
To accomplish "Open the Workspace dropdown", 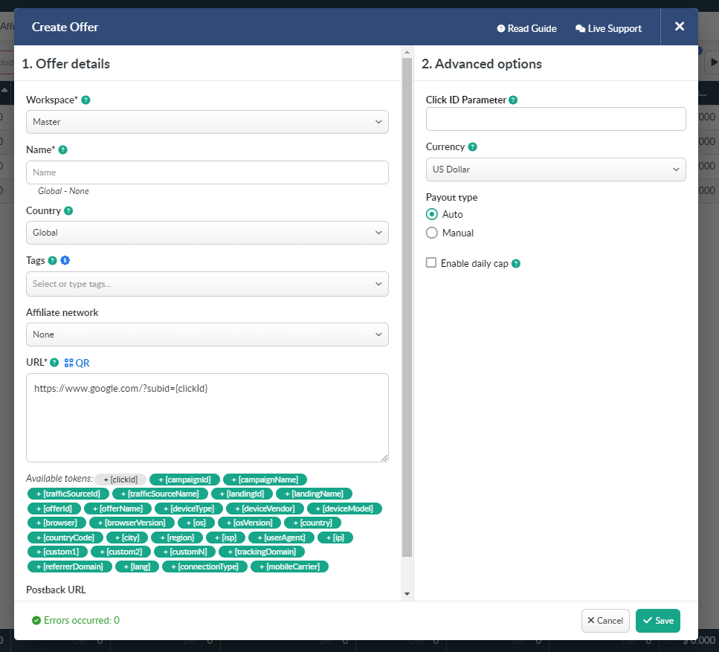I will coord(207,122).
